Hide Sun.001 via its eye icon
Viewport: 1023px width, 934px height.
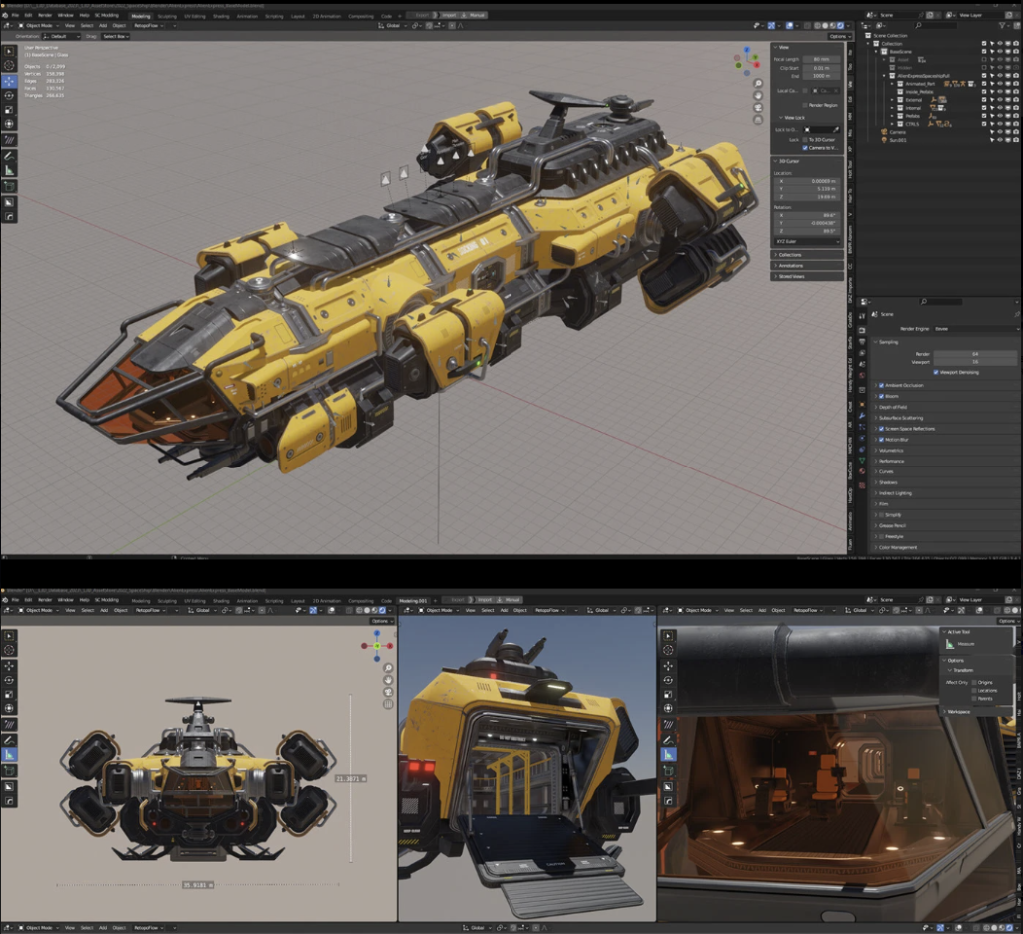[1000, 140]
